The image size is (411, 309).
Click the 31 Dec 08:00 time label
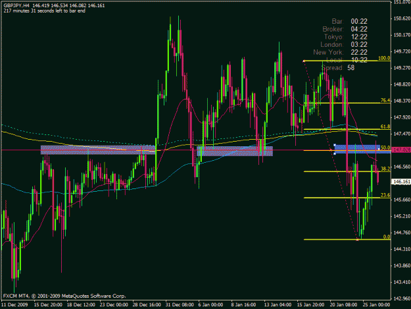click(x=180, y=305)
